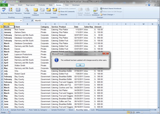Screen dimensions: 160x114
Task: Open the Thesaurus tool
Action: click(18, 11)
